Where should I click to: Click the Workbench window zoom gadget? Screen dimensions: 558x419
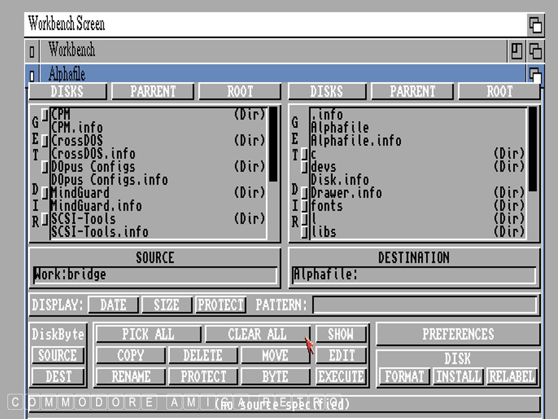516,51
